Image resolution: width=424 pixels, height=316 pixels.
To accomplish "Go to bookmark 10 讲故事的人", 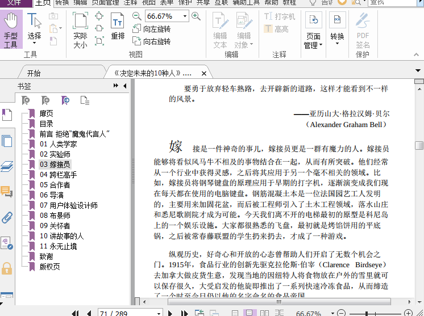I will tap(61, 236).
